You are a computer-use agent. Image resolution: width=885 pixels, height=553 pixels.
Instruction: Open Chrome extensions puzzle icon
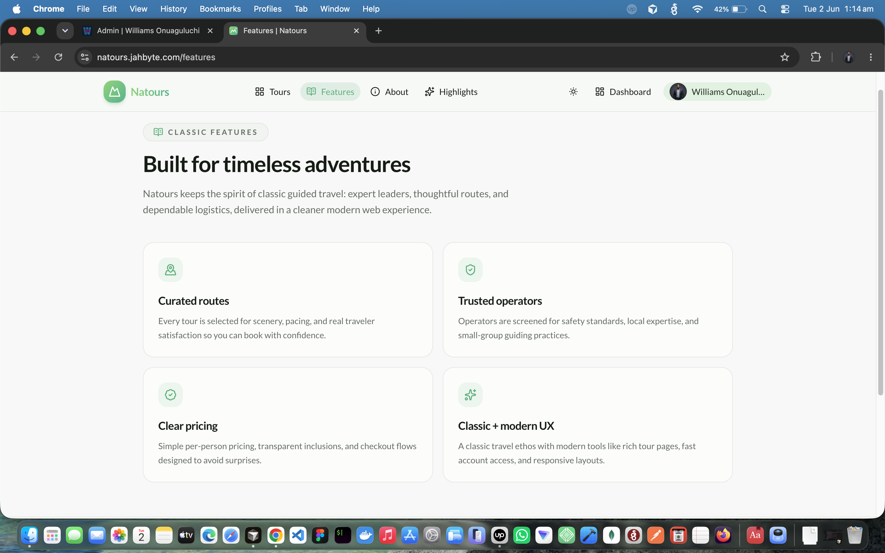[x=816, y=57]
